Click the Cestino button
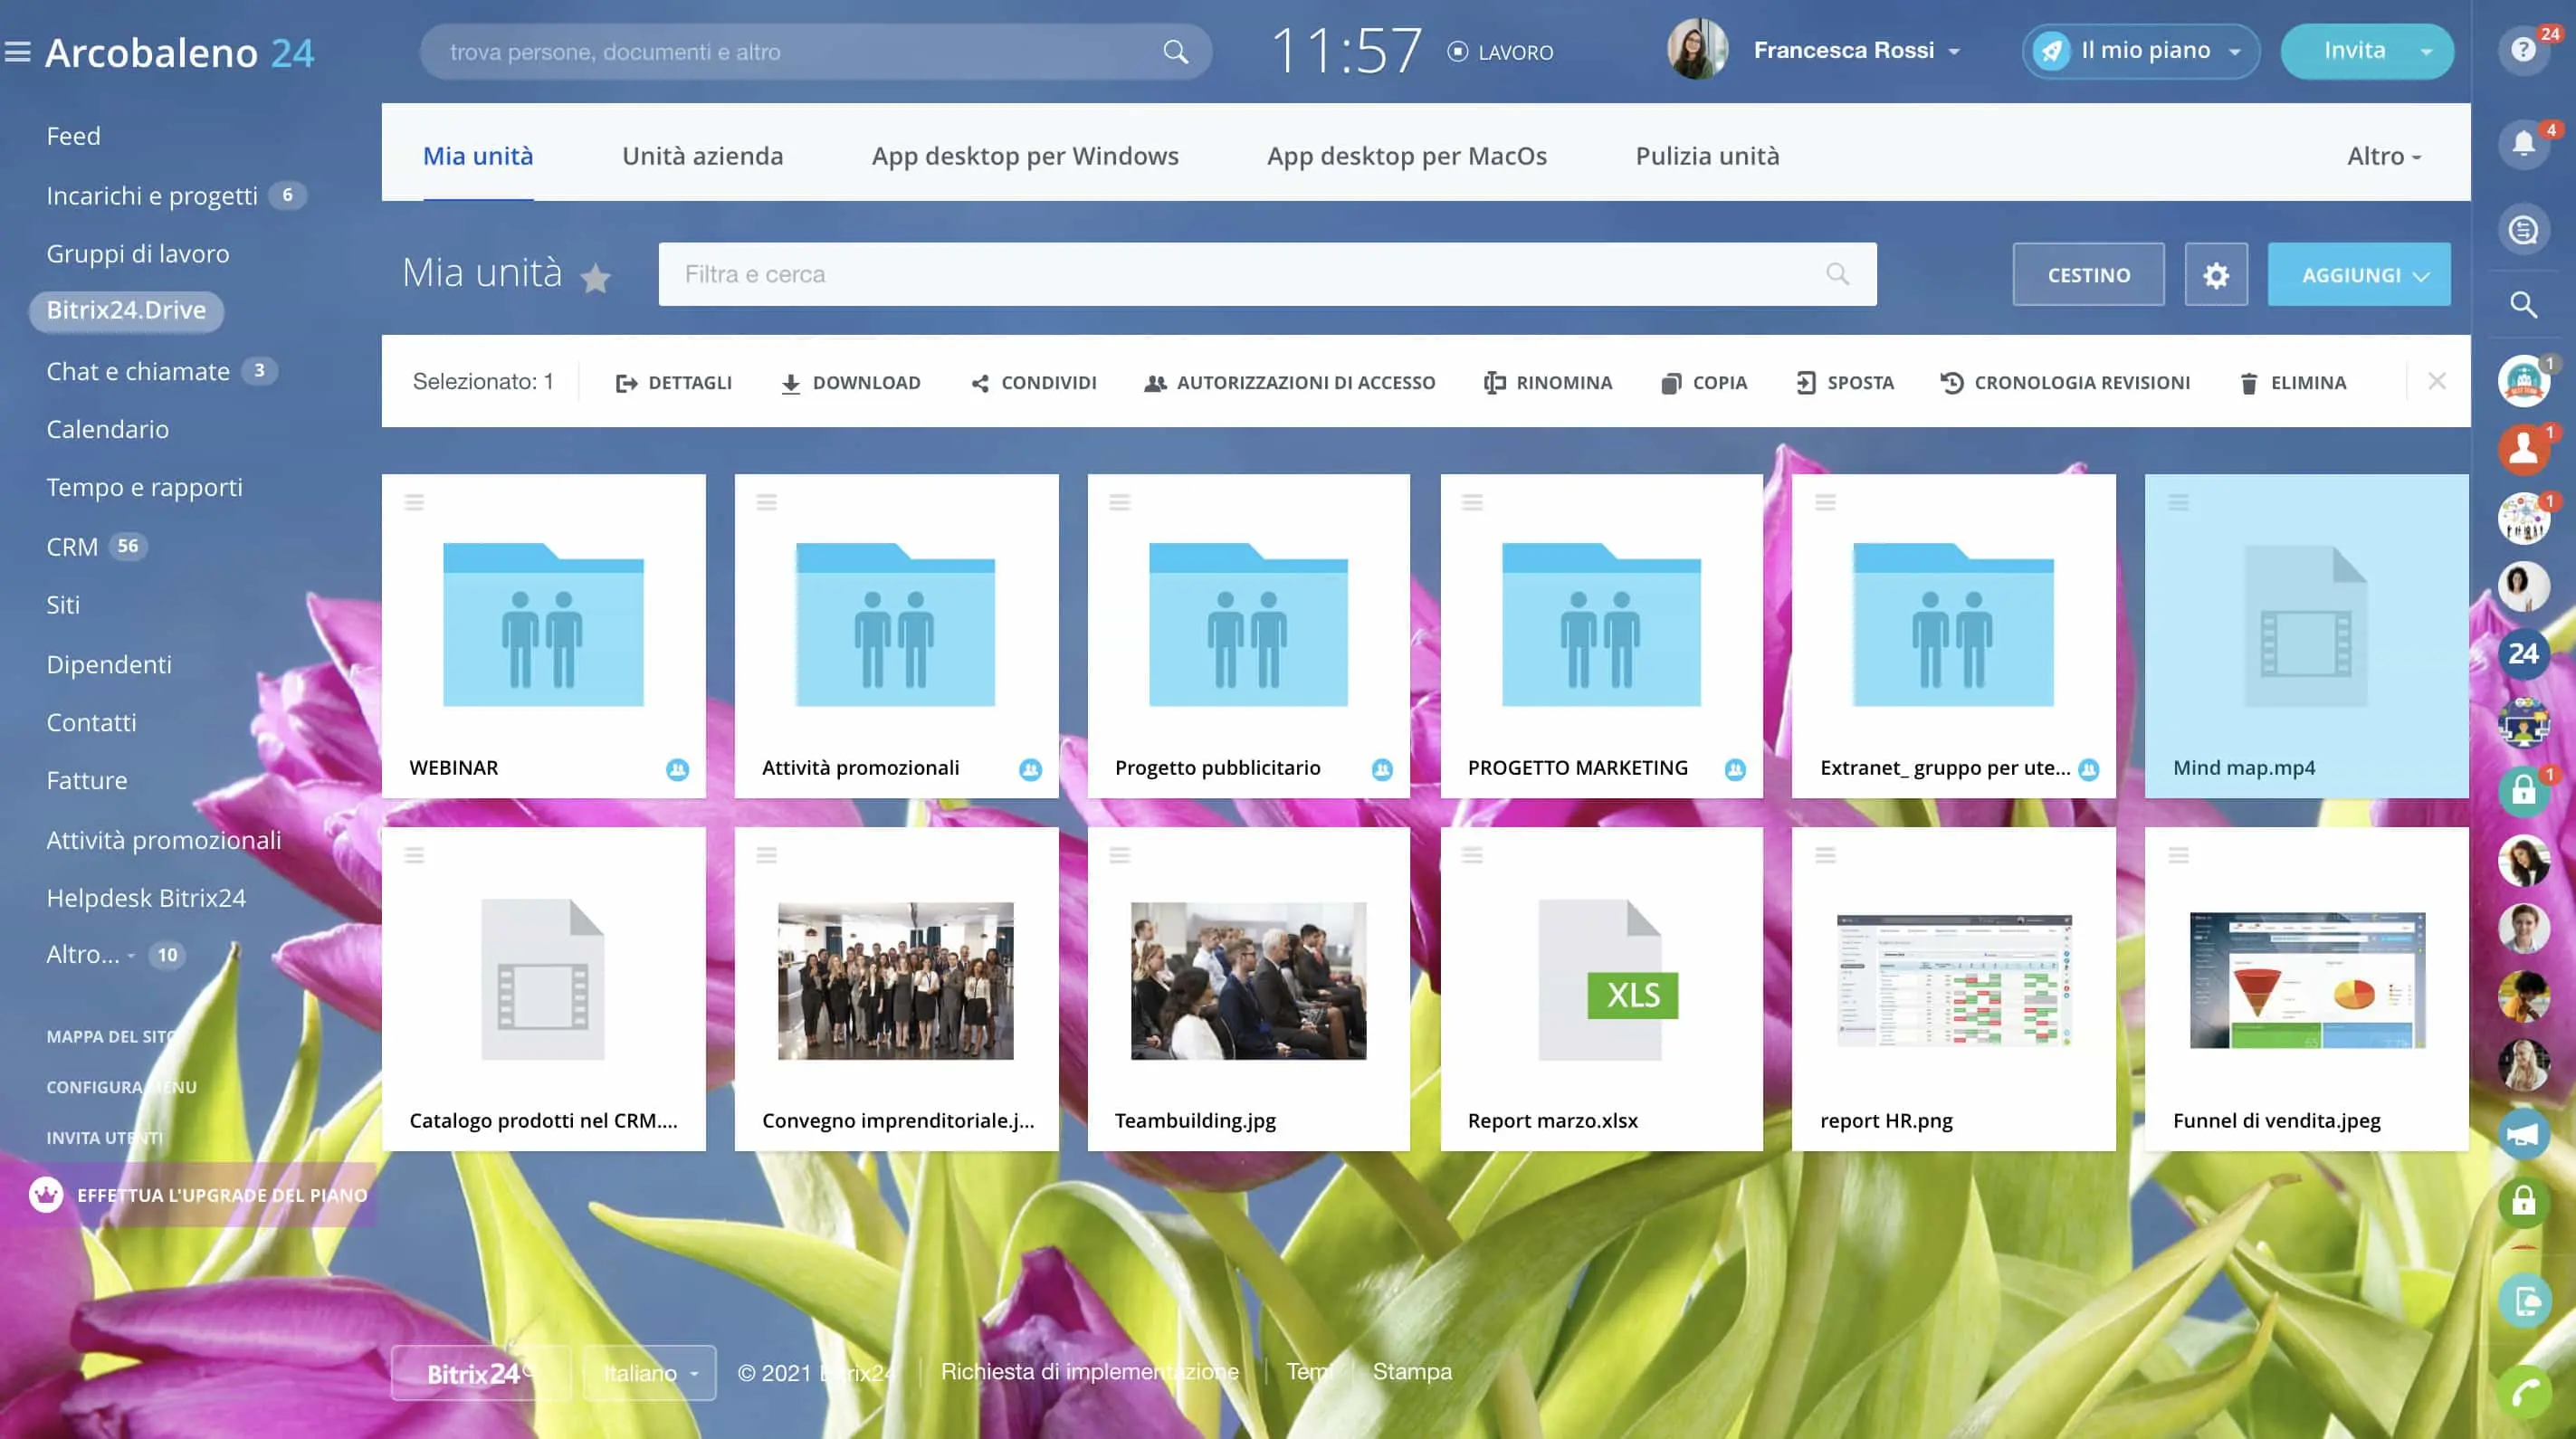This screenshot has height=1439, width=2576. pyautogui.click(x=2088, y=274)
